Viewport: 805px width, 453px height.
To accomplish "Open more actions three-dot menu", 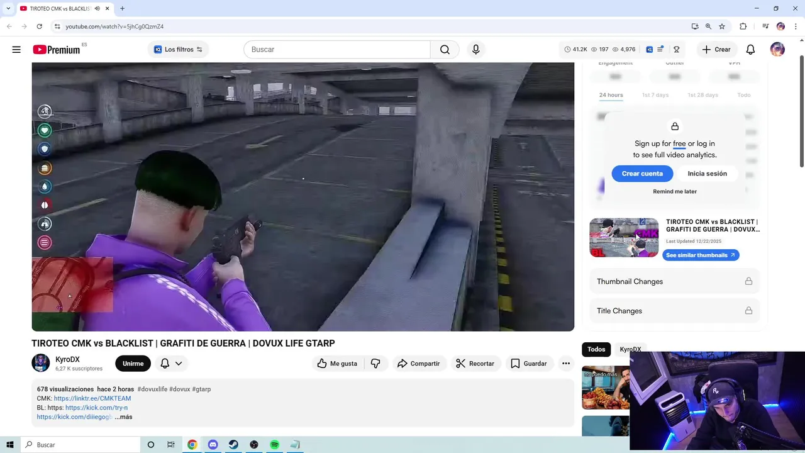I will tap(566, 364).
